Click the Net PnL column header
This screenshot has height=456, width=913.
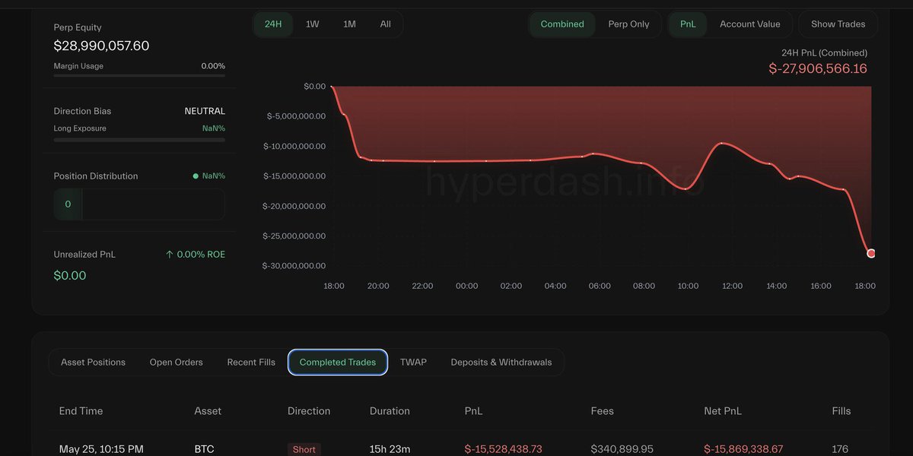click(723, 411)
